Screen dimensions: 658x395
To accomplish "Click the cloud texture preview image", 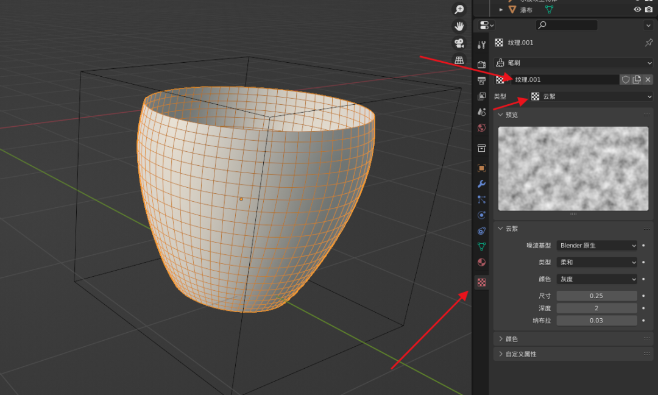I will (573, 168).
